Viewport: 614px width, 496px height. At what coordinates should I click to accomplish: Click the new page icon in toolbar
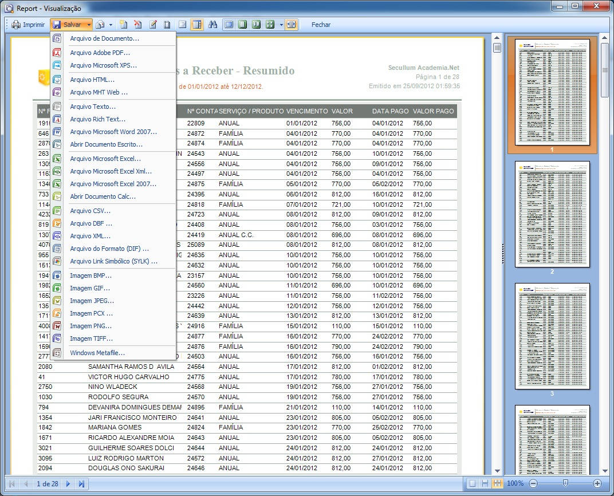(x=123, y=25)
